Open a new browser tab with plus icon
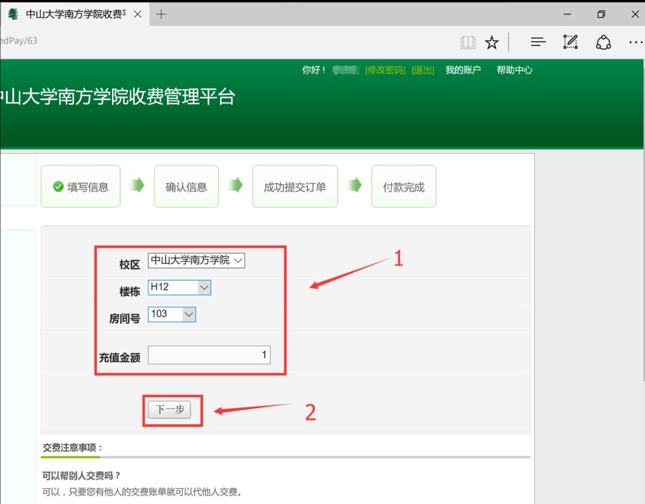The image size is (645, 504). 161,14
